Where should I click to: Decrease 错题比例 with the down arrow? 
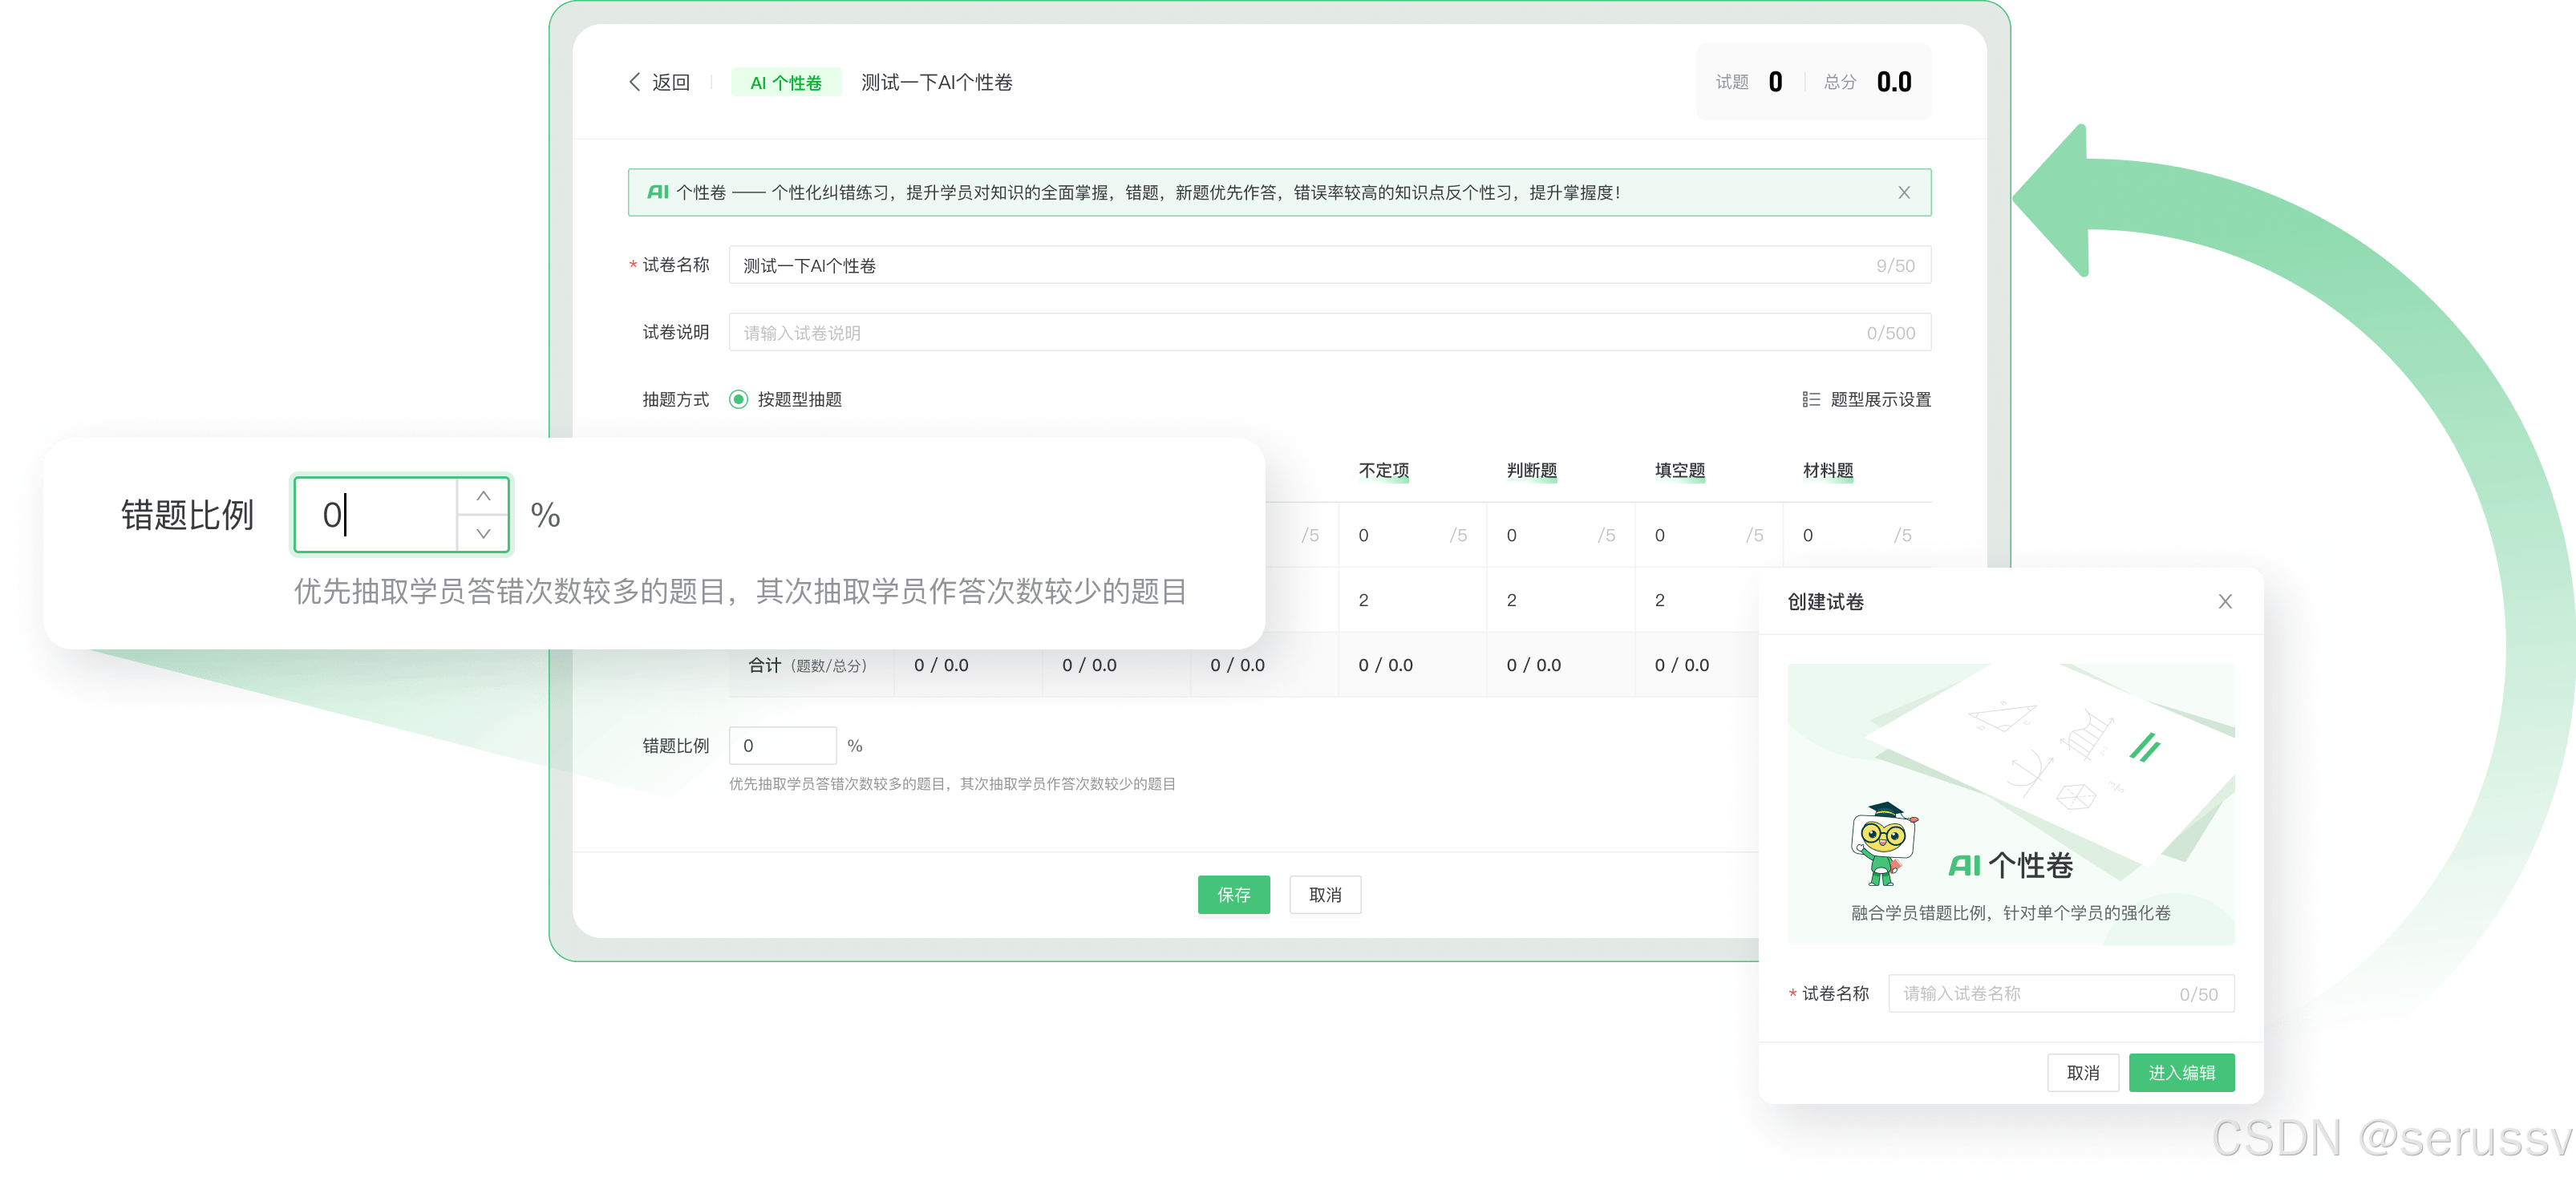click(483, 534)
